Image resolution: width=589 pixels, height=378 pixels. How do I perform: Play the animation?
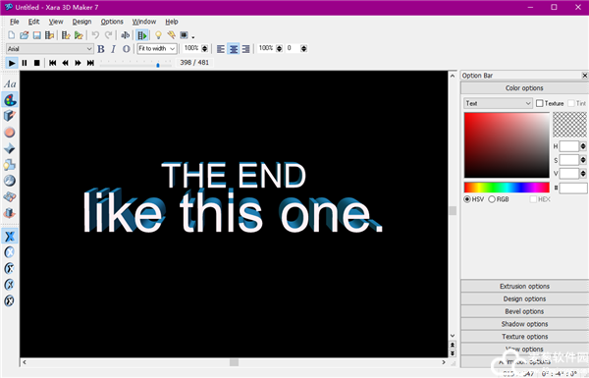click(12, 63)
